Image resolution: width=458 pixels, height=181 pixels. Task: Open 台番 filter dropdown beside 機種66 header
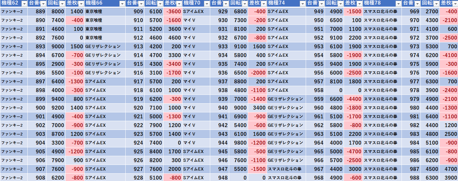pos(141,4)
